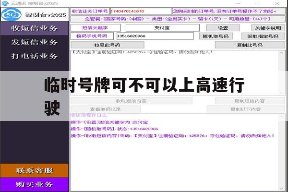This screenshot has width=288, height=192.
Task: Click the 随机取号码 button
Action: tap(216, 36)
